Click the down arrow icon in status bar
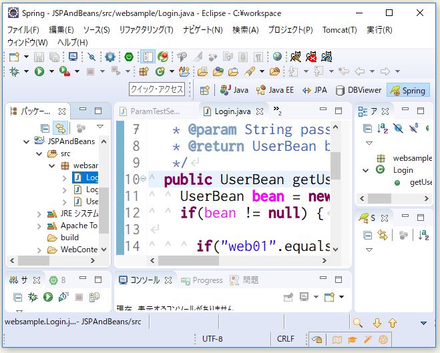 (377, 323)
